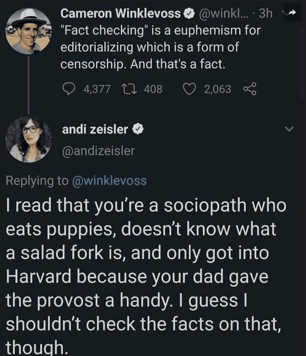This screenshot has width=306, height=356.
Task: Click the 408 retweets count
Action: click(153, 89)
